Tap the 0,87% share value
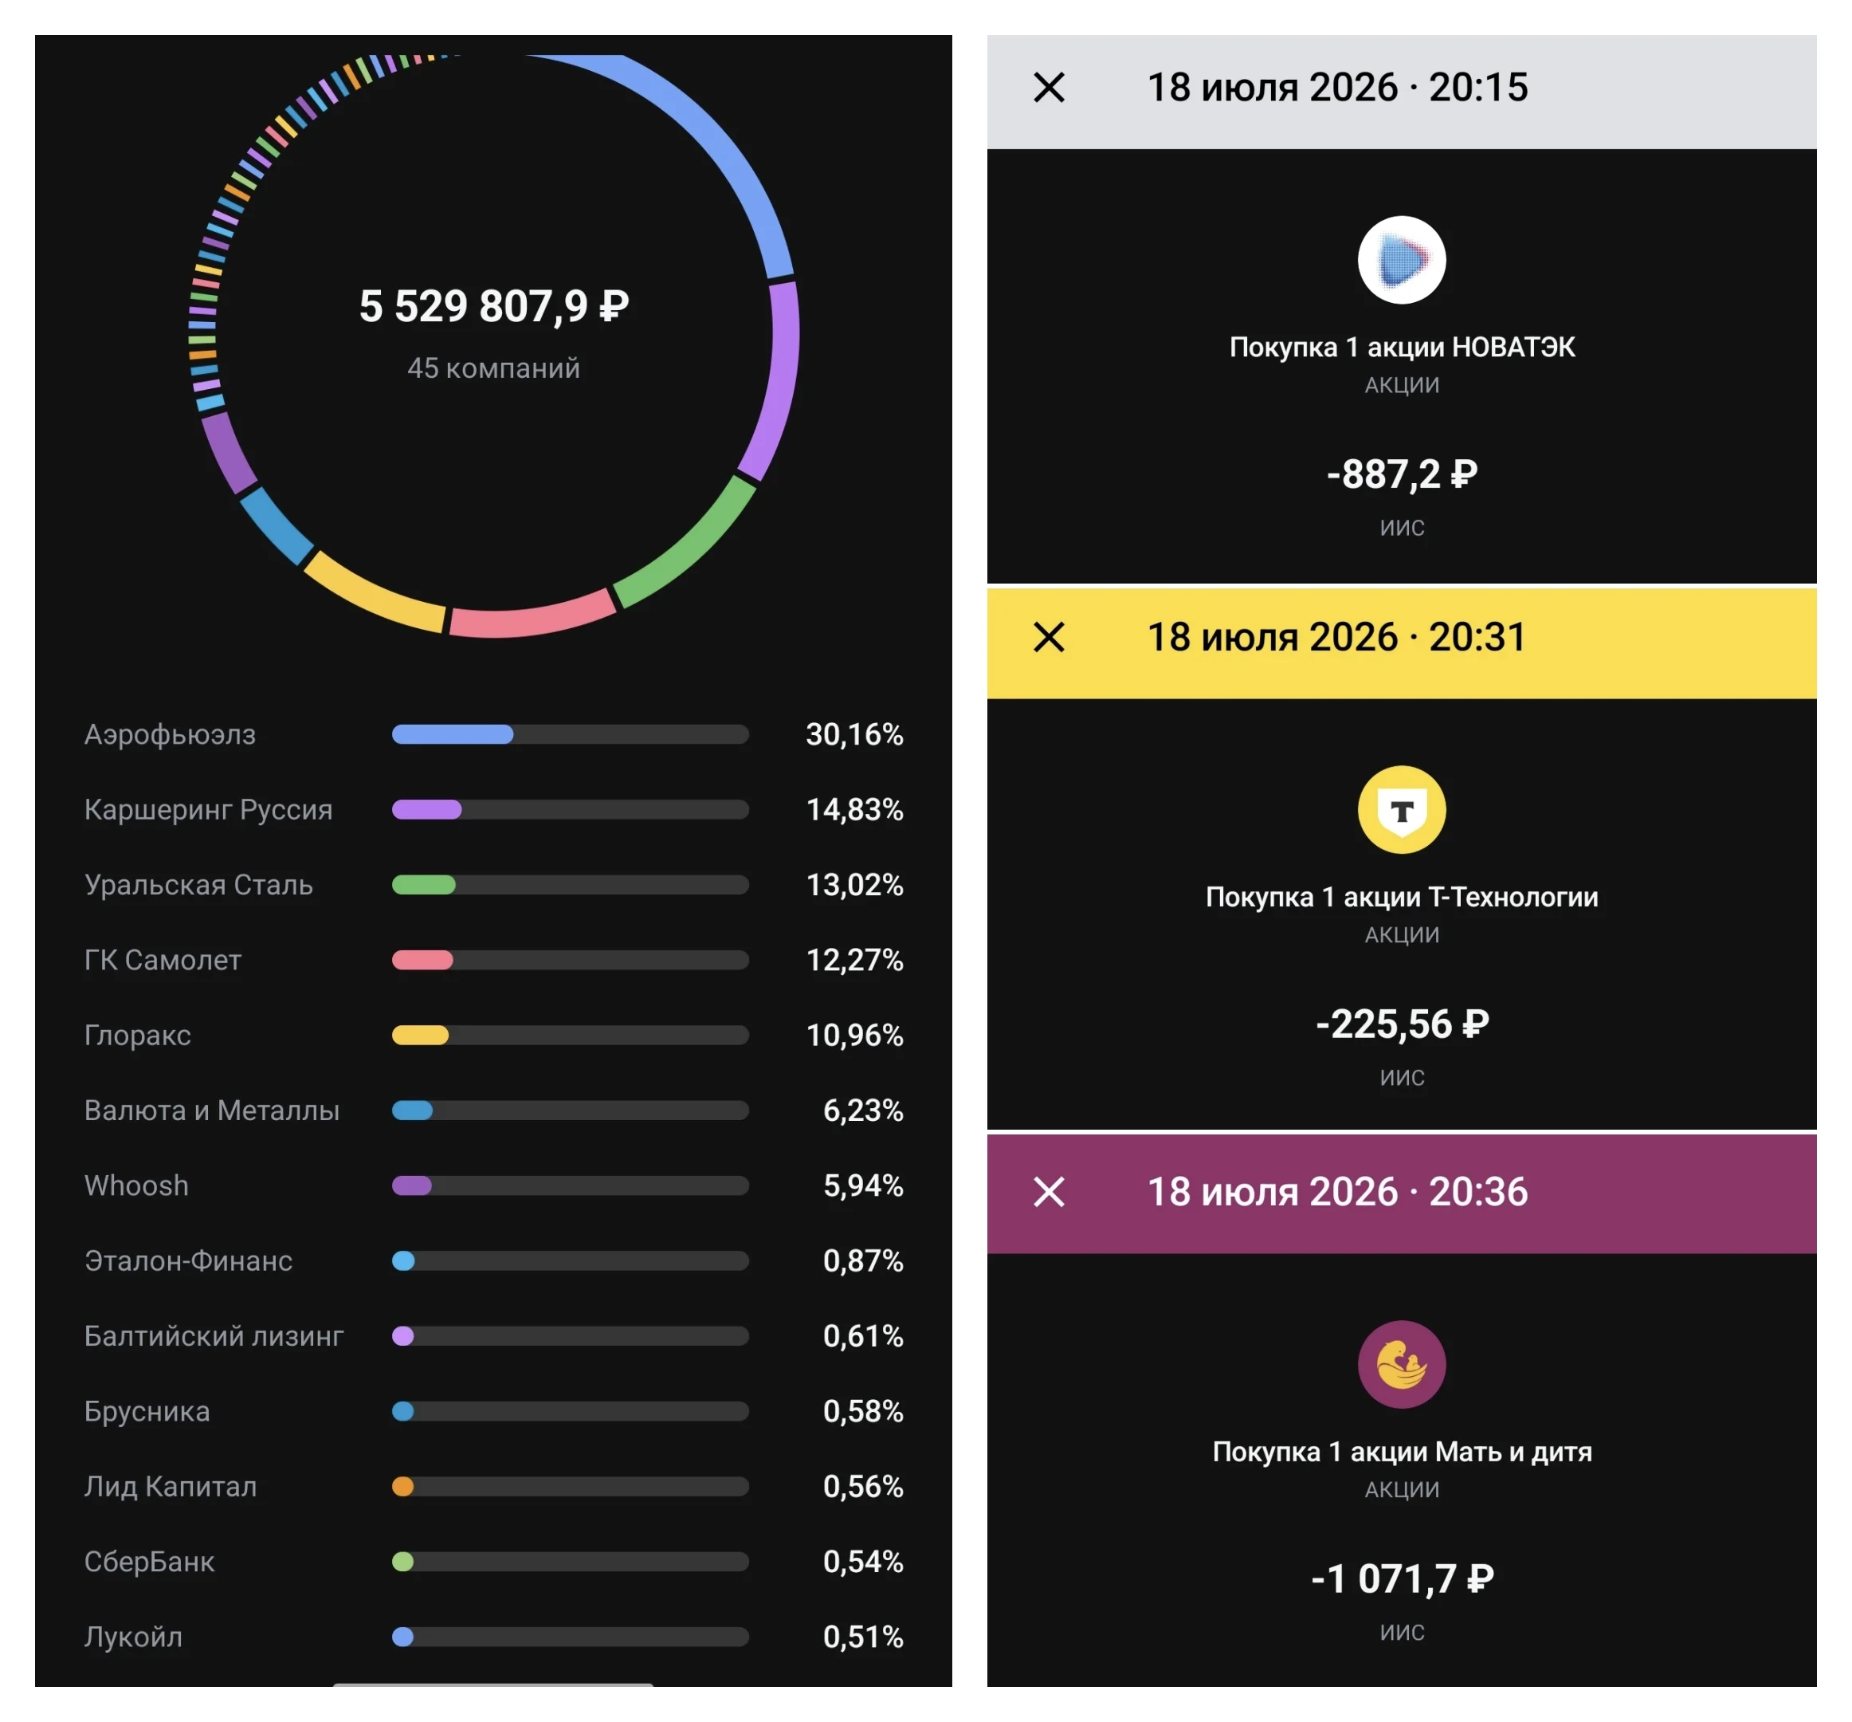 coord(863,1260)
